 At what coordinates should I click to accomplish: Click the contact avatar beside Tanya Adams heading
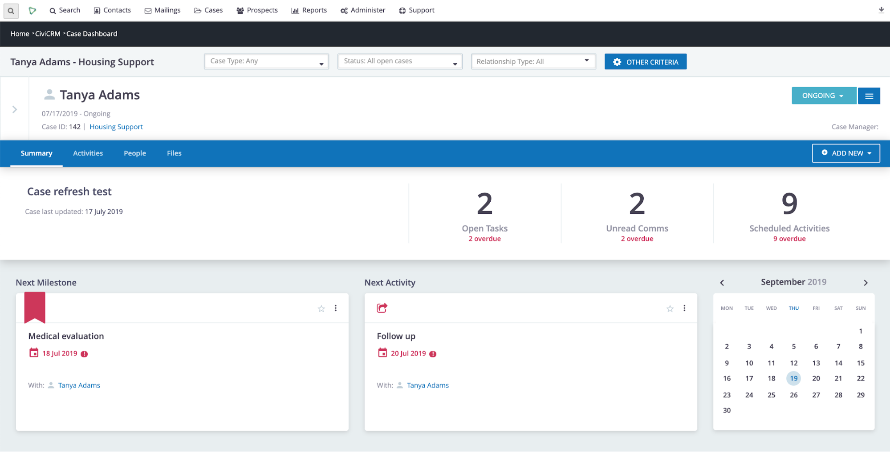point(49,94)
